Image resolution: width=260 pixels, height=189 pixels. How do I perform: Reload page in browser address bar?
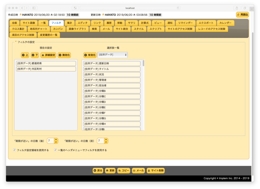[178, 8]
